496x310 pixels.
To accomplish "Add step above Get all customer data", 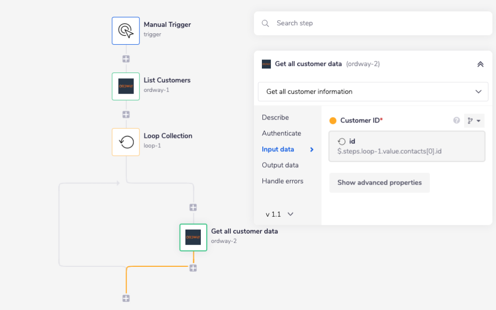I will 193,207.
